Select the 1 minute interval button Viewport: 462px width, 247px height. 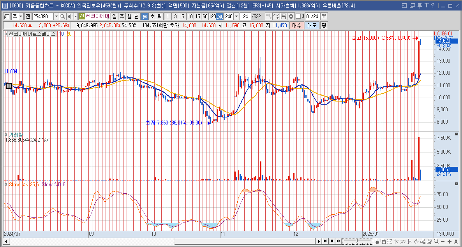(168, 16)
